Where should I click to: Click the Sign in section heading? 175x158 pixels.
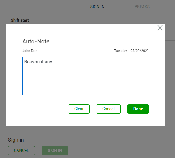[x=16, y=140]
